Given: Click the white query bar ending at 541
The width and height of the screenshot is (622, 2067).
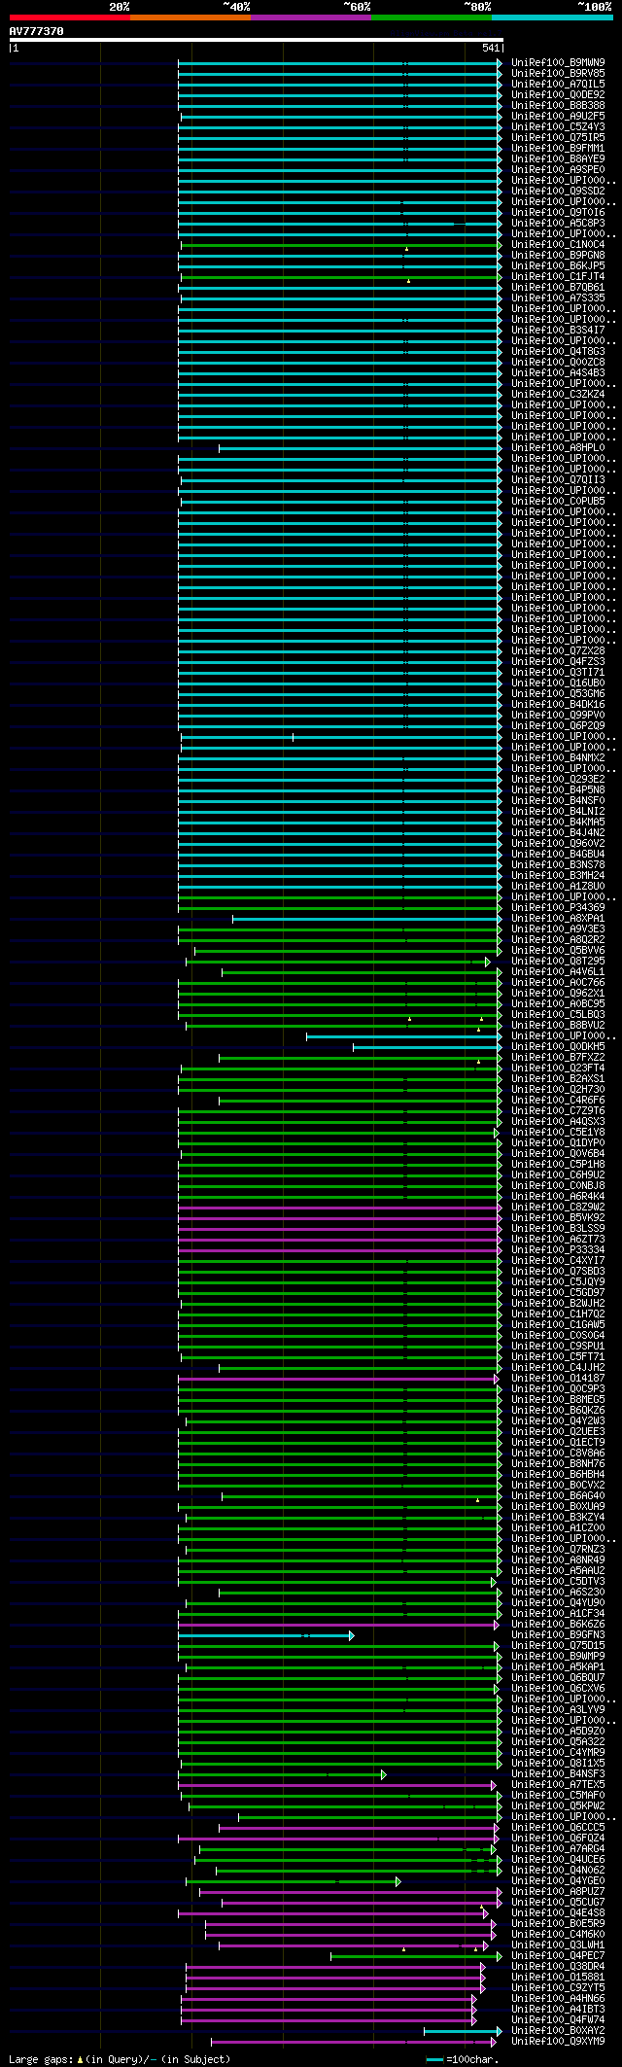Looking at the screenshot, I should pos(256,40).
